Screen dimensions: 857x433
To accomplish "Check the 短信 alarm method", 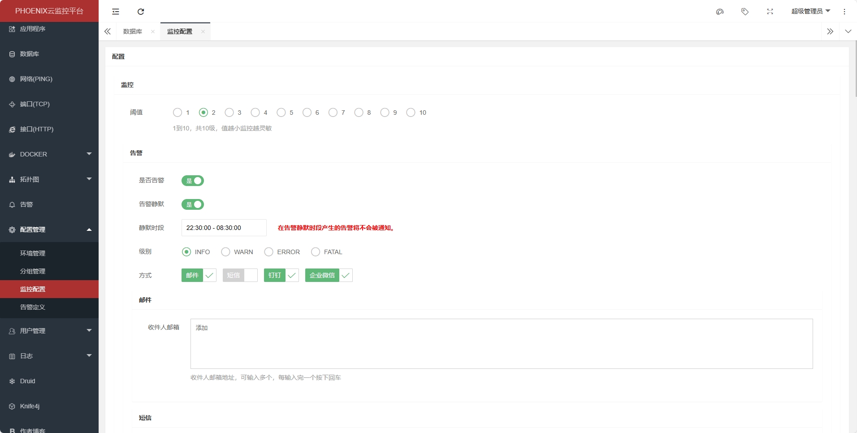I will click(x=240, y=275).
